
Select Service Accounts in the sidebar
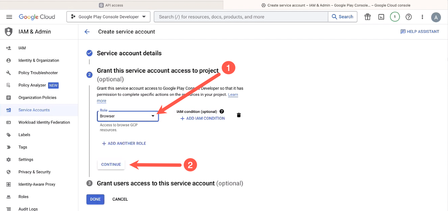[x=34, y=110]
